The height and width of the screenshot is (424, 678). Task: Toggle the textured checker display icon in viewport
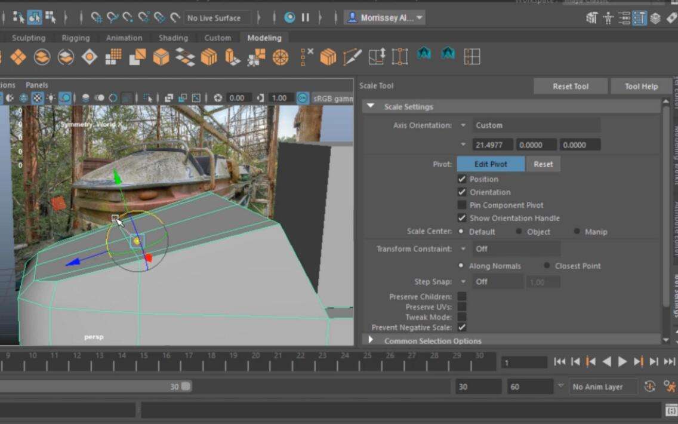pyautogui.click(x=37, y=98)
